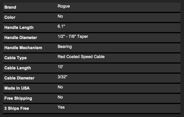Select the 1/2" - 7/8" Taper value

(x=77, y=36)
